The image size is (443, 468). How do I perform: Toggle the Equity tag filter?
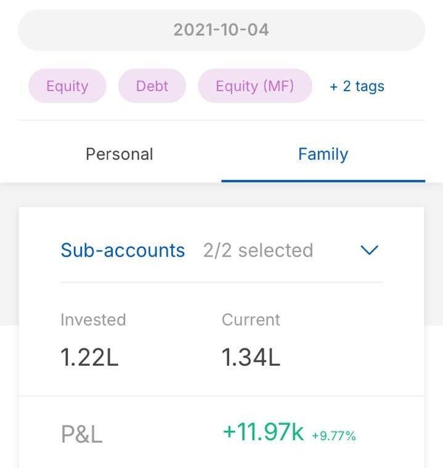[x=67, y=86]
